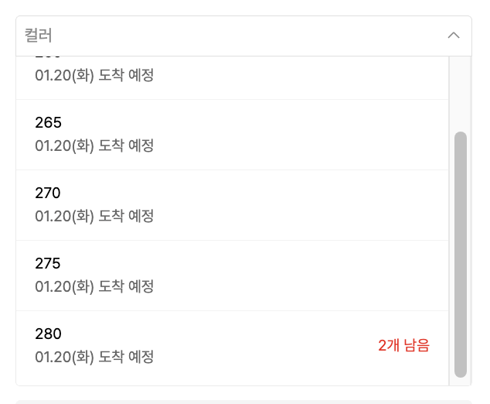Click arrival date text under 280

[x=94, y=357]
